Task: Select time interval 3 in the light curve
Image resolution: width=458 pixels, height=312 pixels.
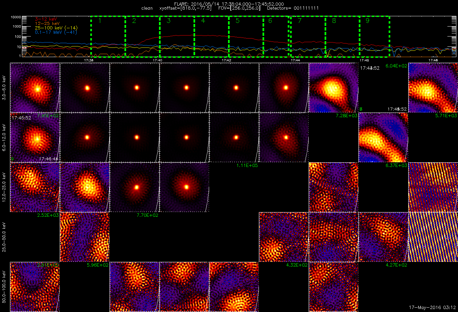Action: tap(177, 37)
